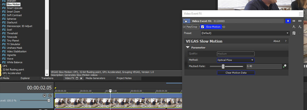Click the Video Event FX icon in the header
307x110 pixels.
186,21
